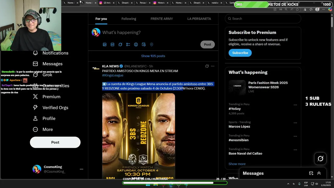The height and width of the screenshot is (188, 334).
Task: Switch to the Following tab
Action: click(x=129, y=19)
